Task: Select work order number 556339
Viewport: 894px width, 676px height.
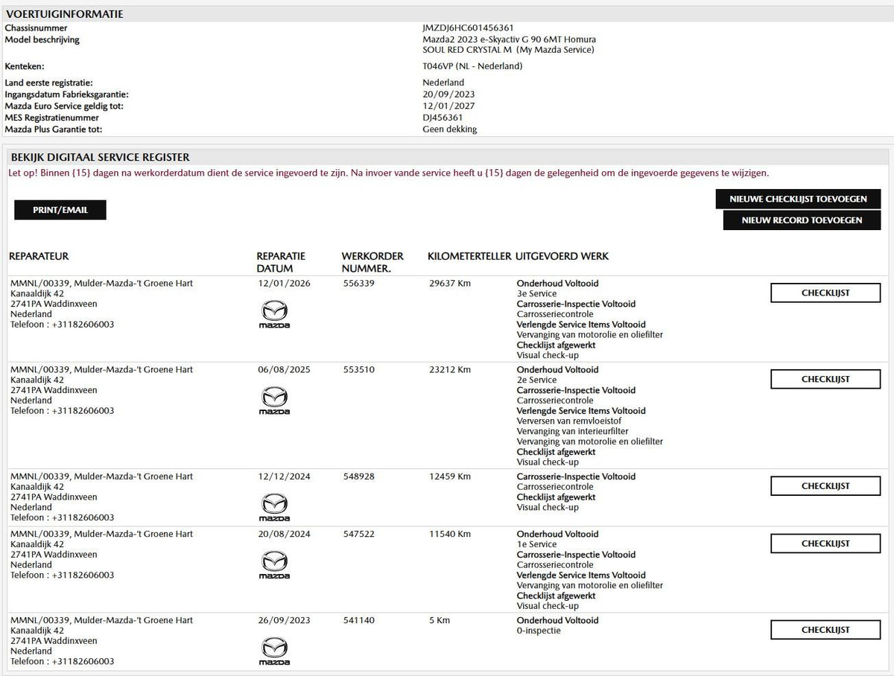Action: (359, 284)
